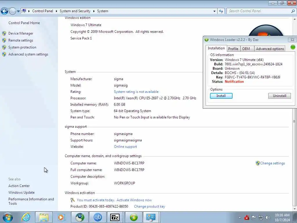Image resolution: width=297 pixels, height=223 pixels.
Task: Click the Advanced system settings shield icon
Action: pyautogui.click(x=4, y=54)
